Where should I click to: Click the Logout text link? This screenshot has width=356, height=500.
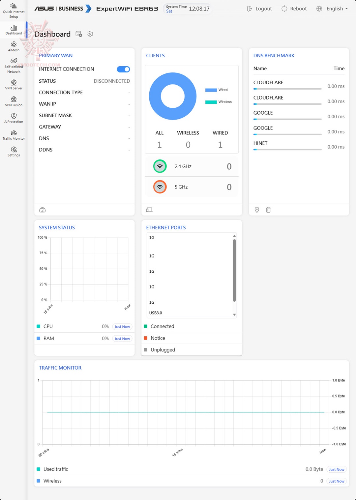264,9
